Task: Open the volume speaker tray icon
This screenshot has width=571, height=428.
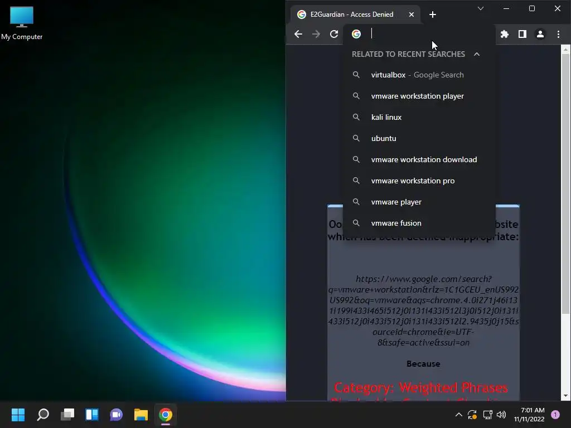Action: (501, 415)
